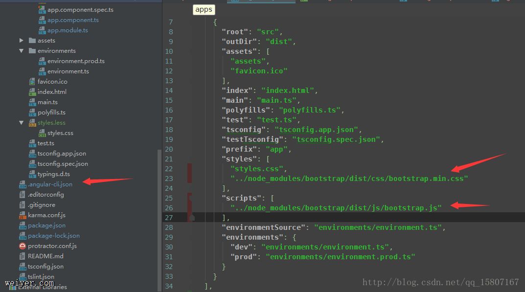Click the polyfills.ts file icon
The image size is (525, 292).
(x=32, y=112)
